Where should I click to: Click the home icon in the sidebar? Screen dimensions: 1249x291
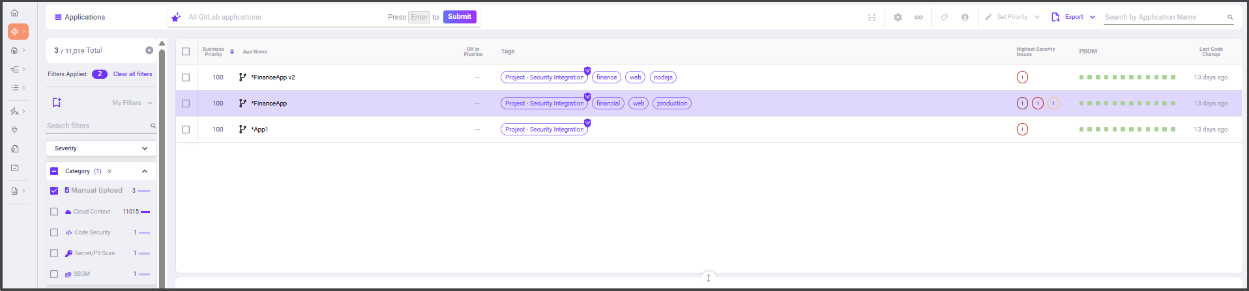tap(14, 13)
